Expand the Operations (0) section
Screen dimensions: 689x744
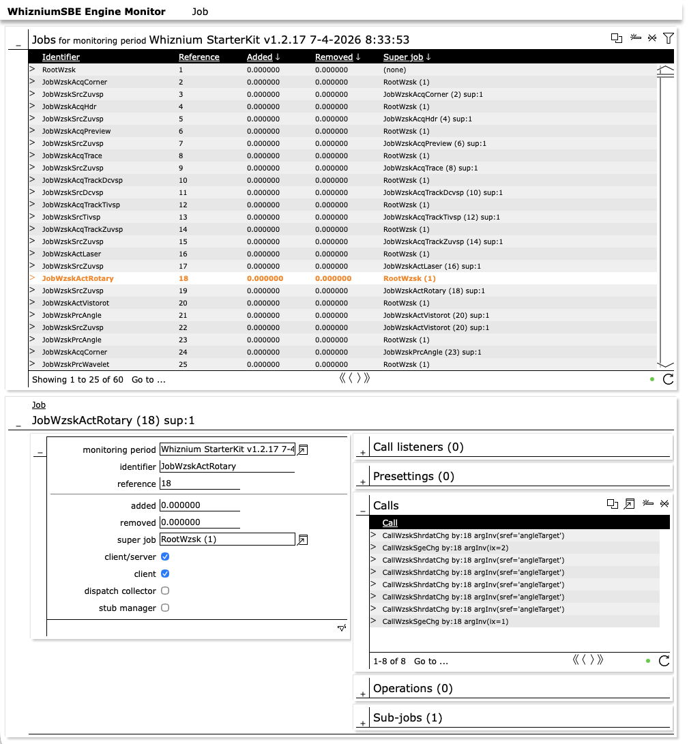[x=362, y=694]
